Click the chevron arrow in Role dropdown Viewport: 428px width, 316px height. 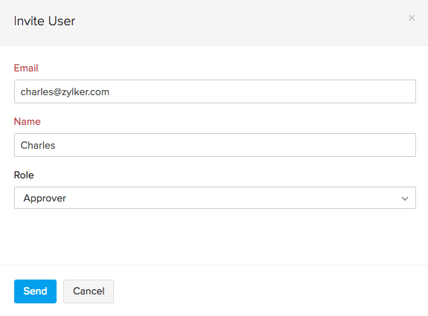point(405,199)
